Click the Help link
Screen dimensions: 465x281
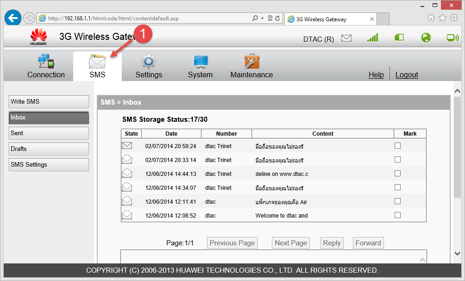tap(376, 75)
